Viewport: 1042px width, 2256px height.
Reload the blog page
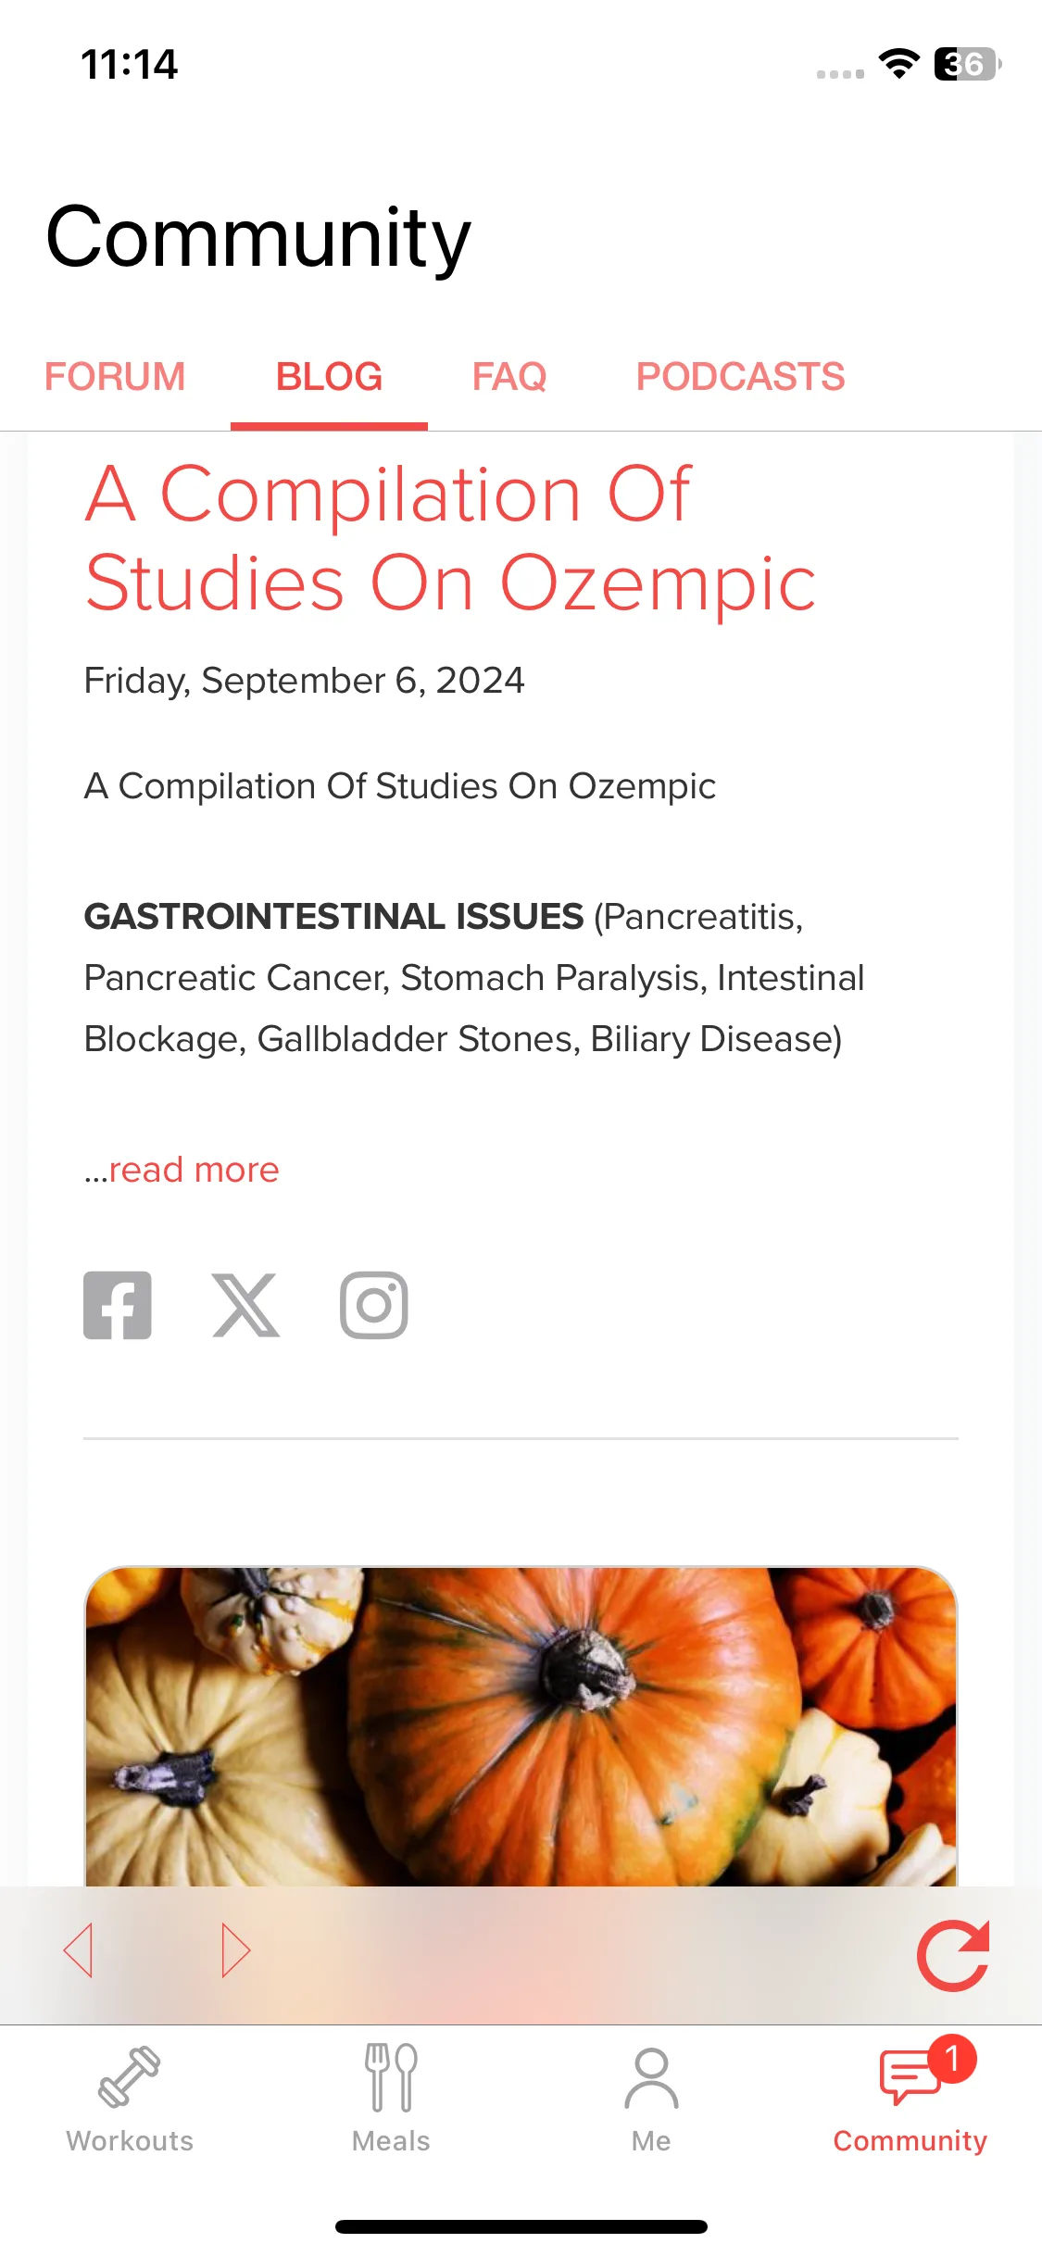[953, 1955]
